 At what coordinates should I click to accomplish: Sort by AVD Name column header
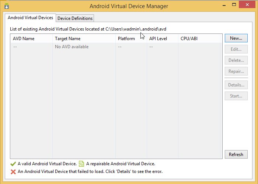click(x=31, y=39)
